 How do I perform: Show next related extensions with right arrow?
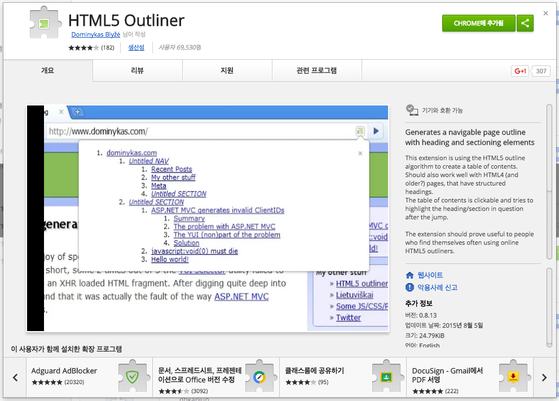coord(544,377)
